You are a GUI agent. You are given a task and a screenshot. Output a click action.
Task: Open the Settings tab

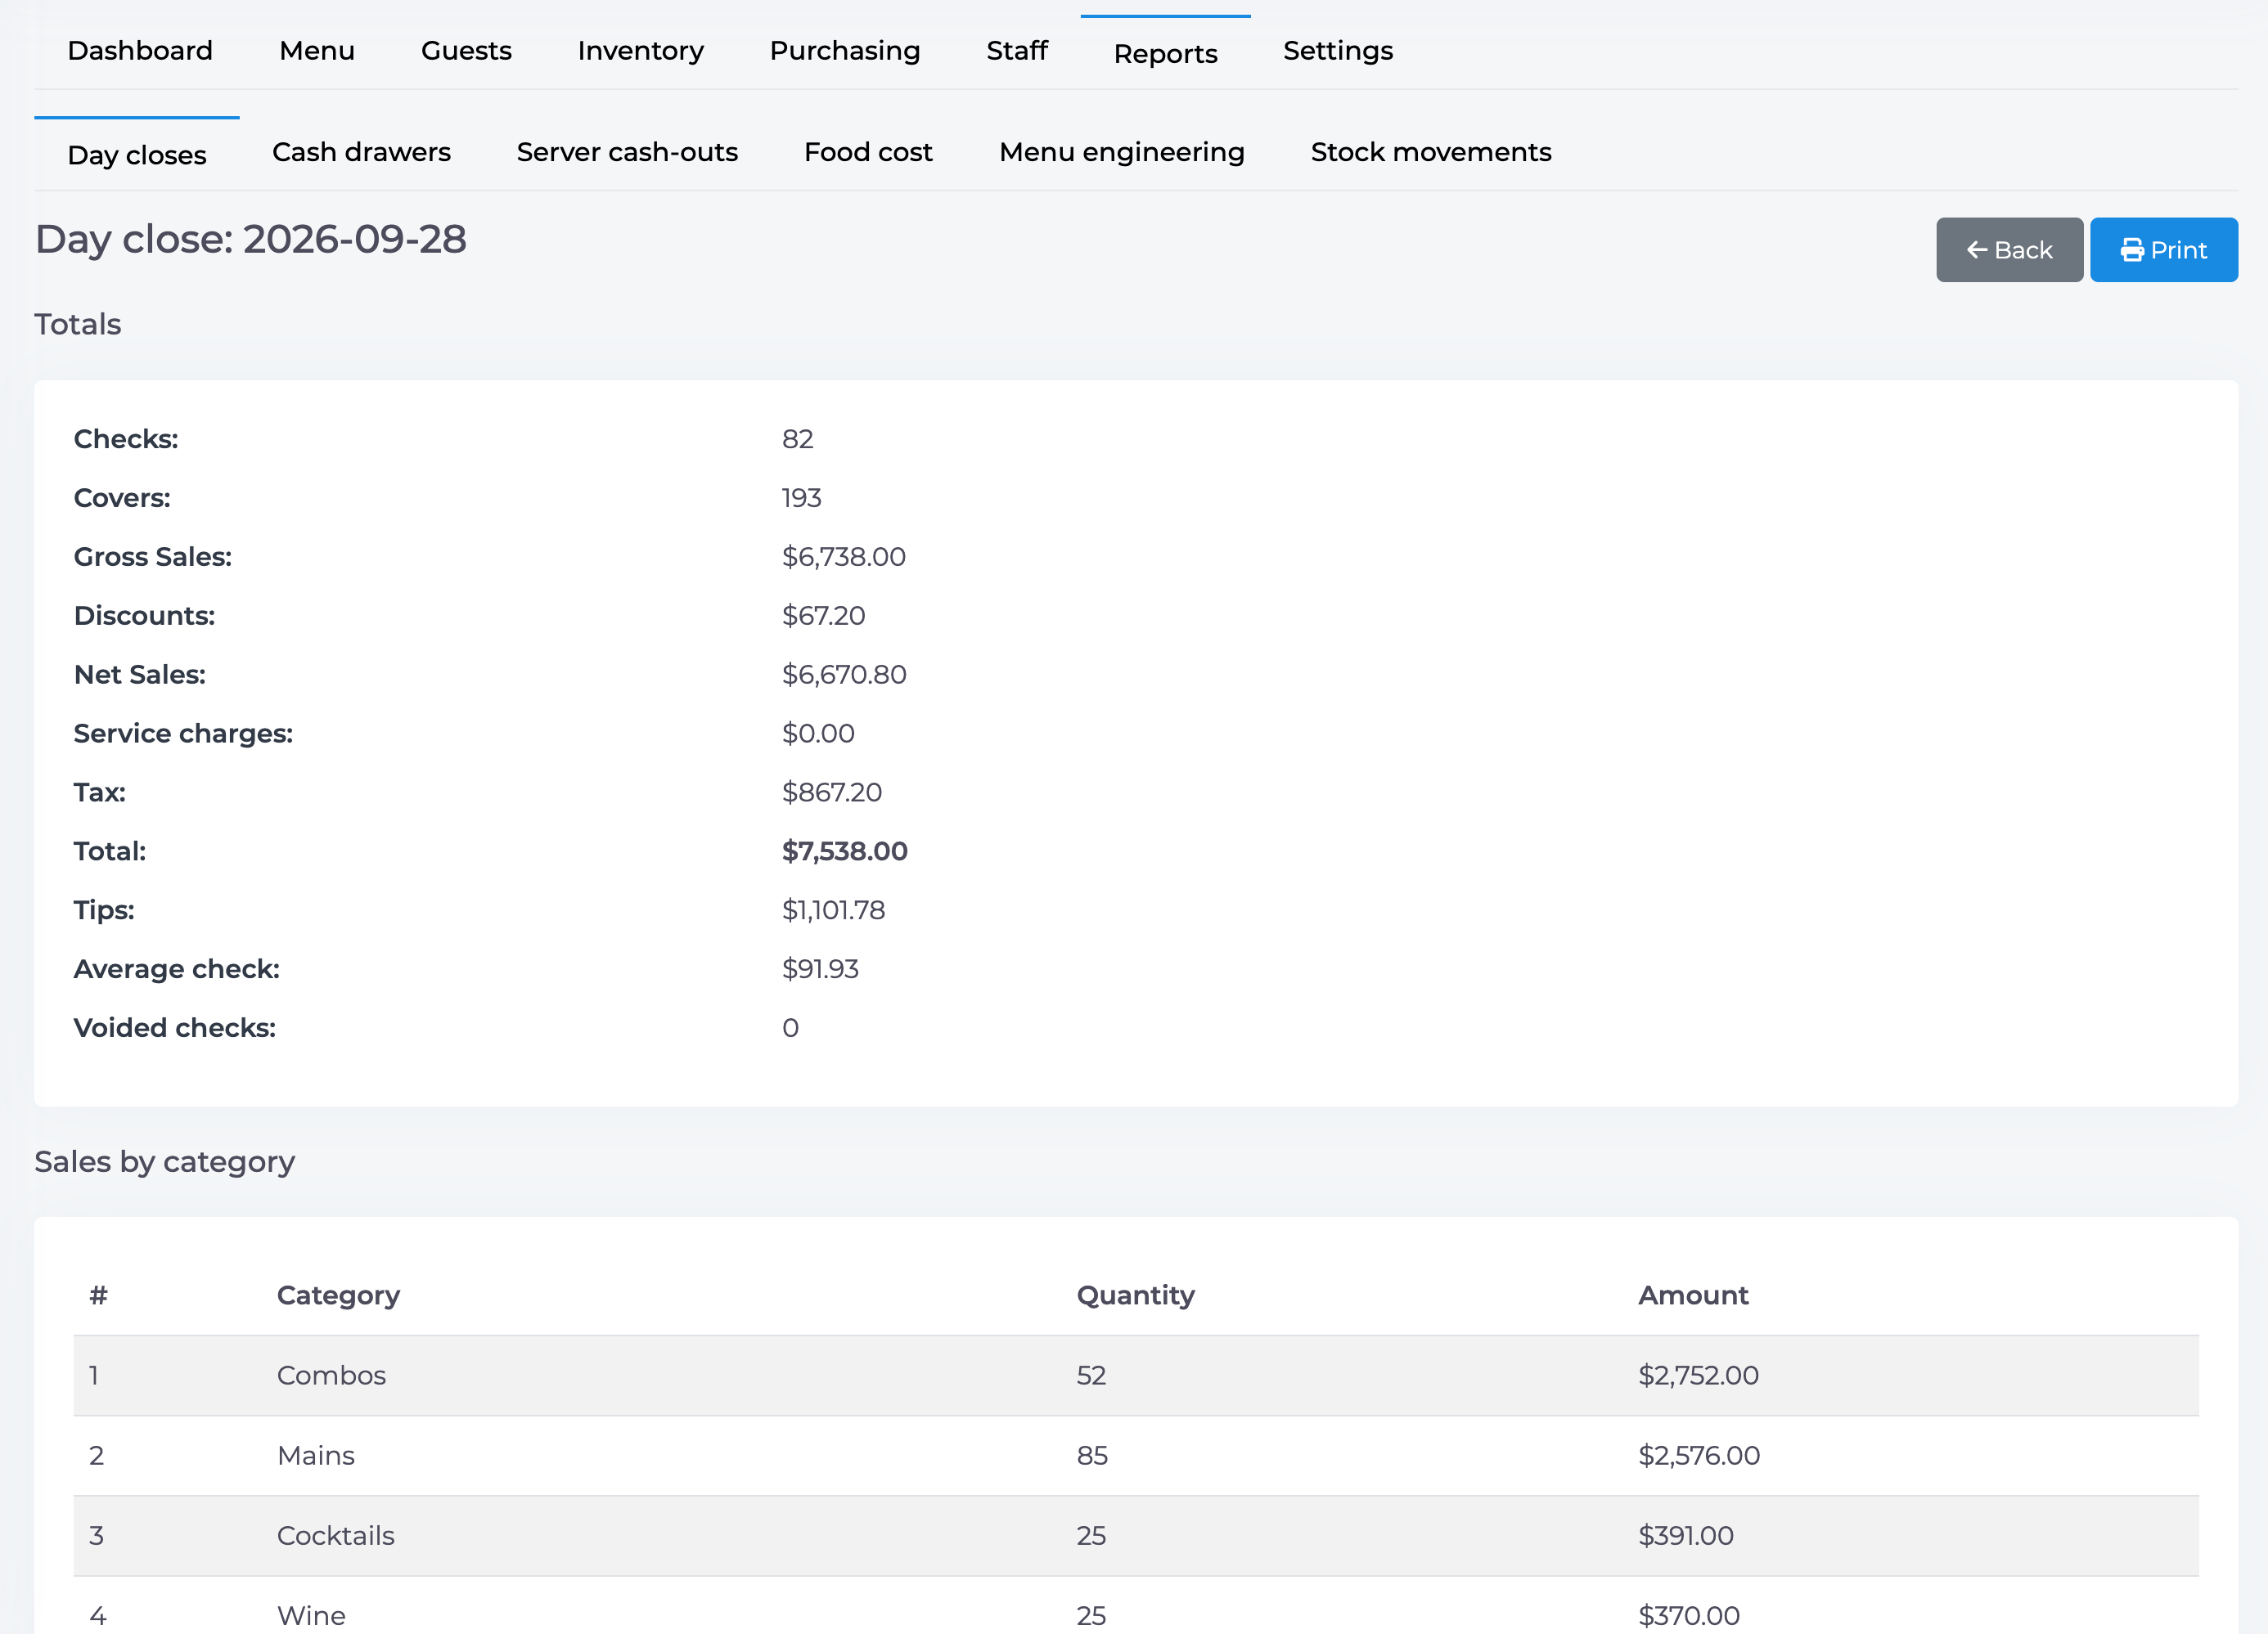1337,51
